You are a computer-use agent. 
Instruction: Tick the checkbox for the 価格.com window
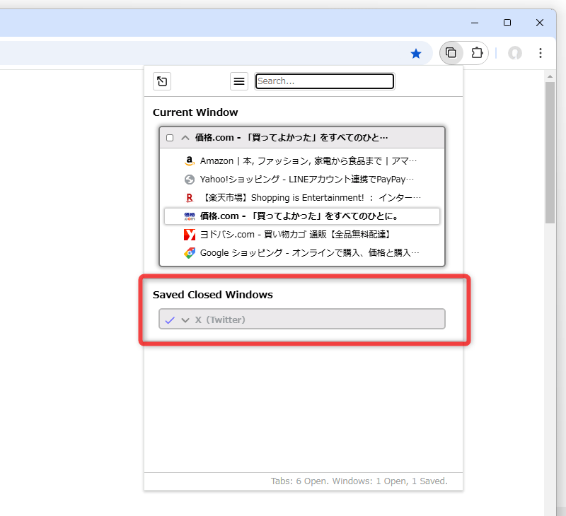pos(170,138)
